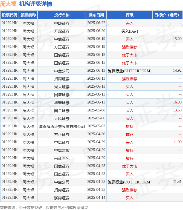Select the 浙商证券 cell
The image size is (183, 210).
tap(62, 198)
